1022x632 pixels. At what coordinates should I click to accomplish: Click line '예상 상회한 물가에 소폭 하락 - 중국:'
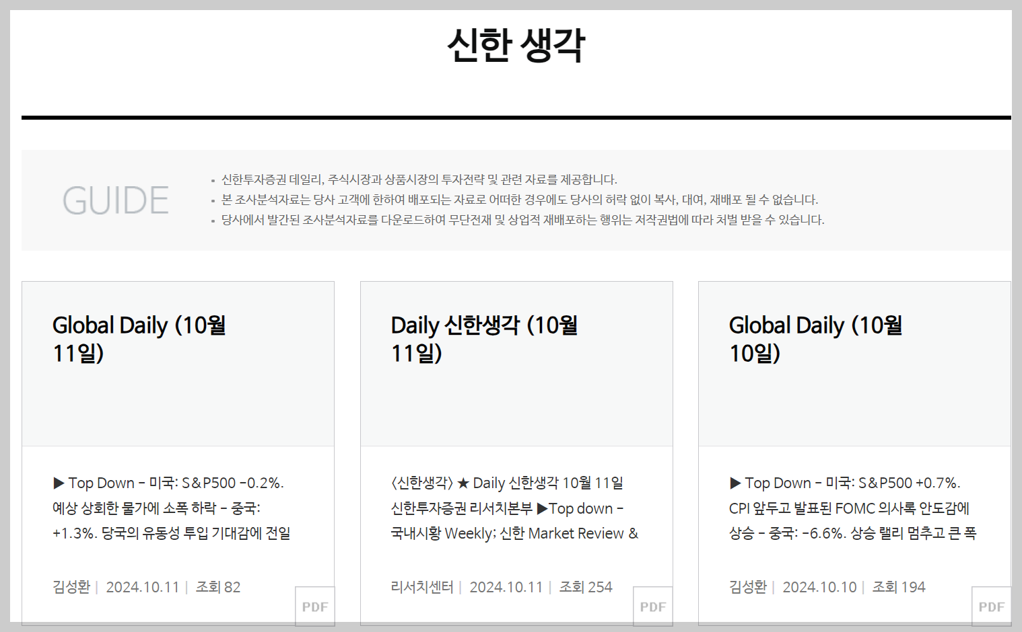(x=156, y=508)
